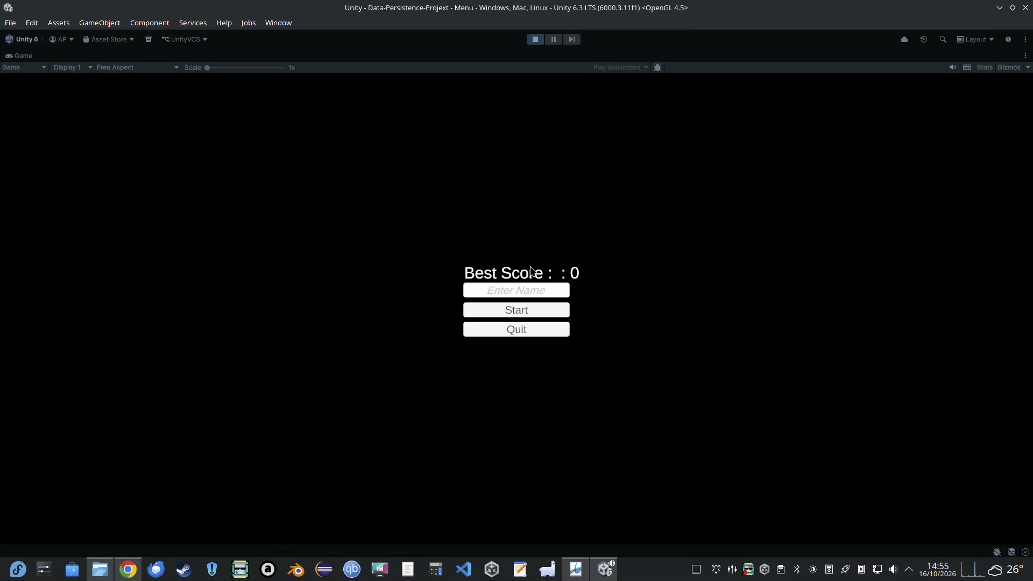Open the UnityVCS dropdown
Image resolution: width=1033 pixels, height=581 pixels.
pyautogui.click(x=185, y=39)
